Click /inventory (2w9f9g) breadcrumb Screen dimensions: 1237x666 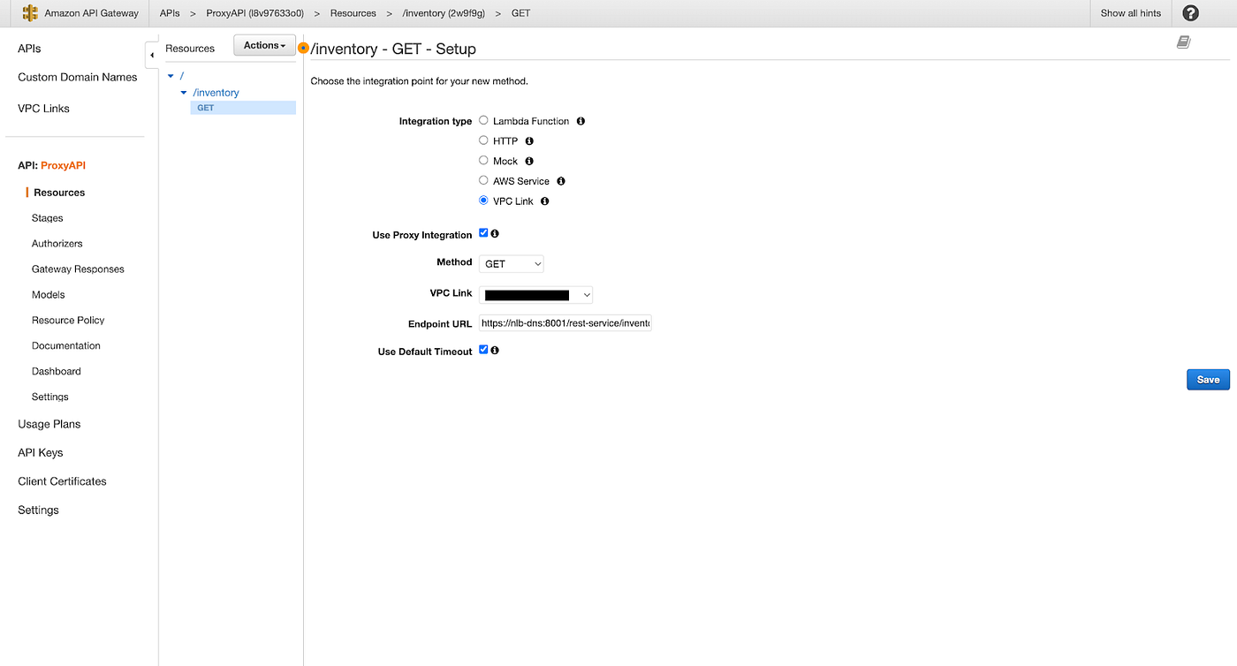(444, 13)
